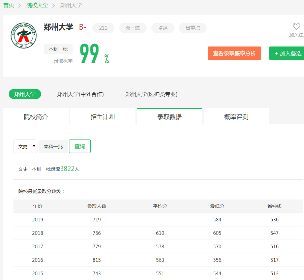Click provincial line 516 in the 2017 row
Image resolution: width=304 pixels, height=280 pixels.
coord(275,247)
